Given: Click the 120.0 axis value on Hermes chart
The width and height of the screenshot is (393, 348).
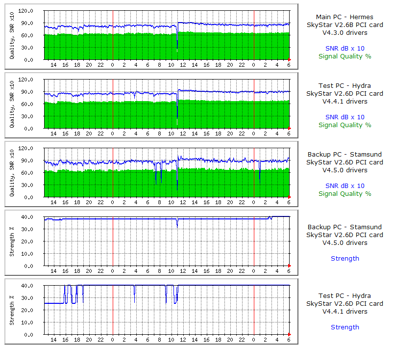Looking at the screenshot, I should click(x=25, y=11).
